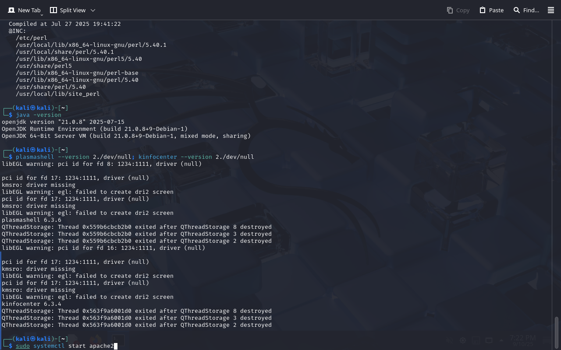Click the '/usr/local/lib/site_perl' path line

pyautogui.click(x=58, y=94)
